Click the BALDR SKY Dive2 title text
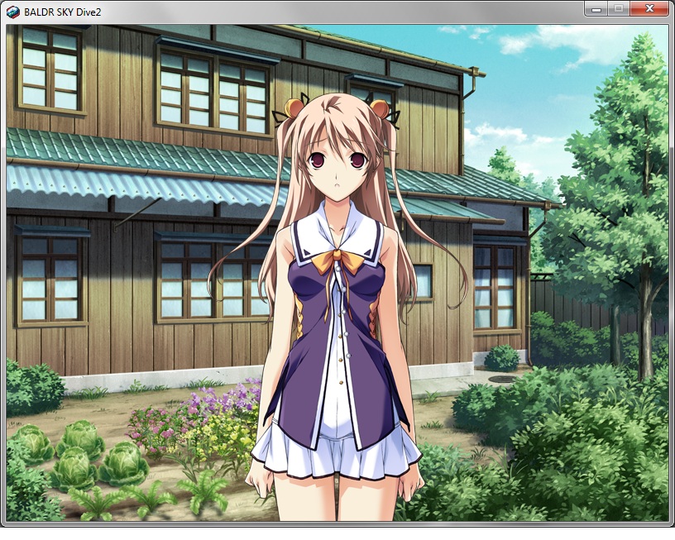The height and width of the screenshot is (540, 675). (62, 12)
